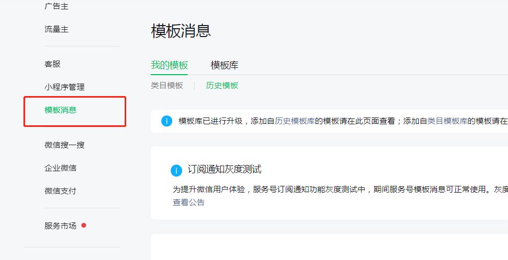Open 广告主 in the sidebar
Image resolution: width=508 pixels, height=260 pixels.
tap(56, 6)
